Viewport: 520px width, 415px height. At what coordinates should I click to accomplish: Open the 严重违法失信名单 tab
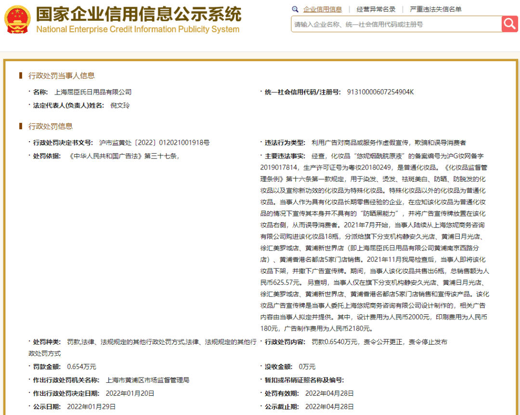point(436,9)
